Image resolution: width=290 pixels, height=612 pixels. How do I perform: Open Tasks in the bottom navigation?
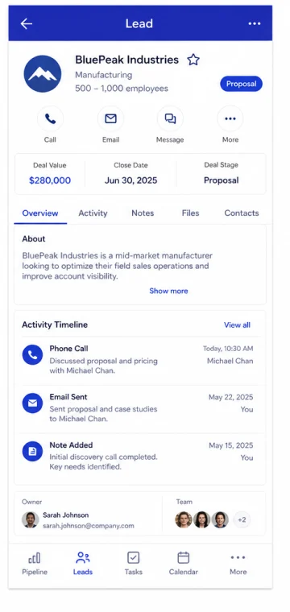[x=134, y=564]
